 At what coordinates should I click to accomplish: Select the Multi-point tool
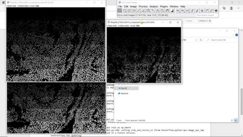click(148, 11)
